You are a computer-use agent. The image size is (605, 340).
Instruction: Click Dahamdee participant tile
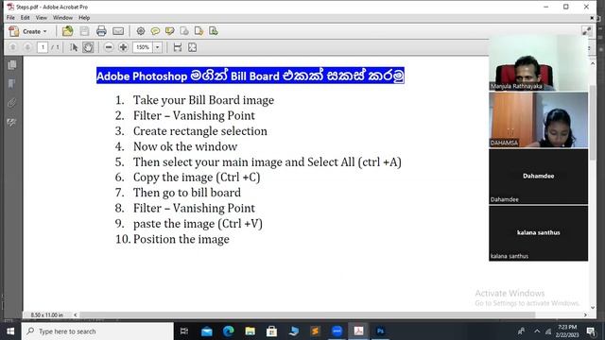click(538, 177)
